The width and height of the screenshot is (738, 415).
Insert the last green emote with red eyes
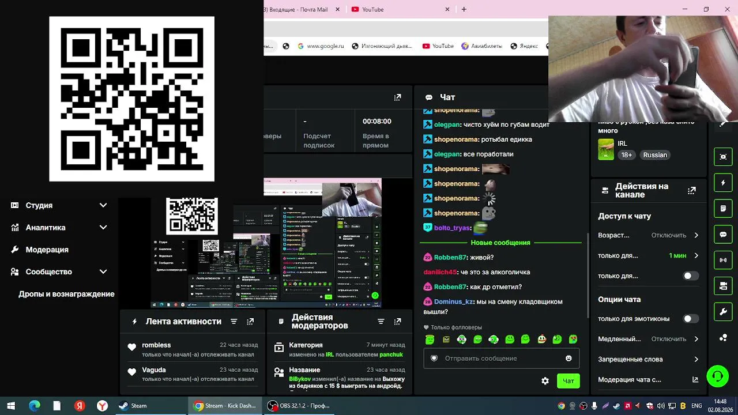point(573,339)
